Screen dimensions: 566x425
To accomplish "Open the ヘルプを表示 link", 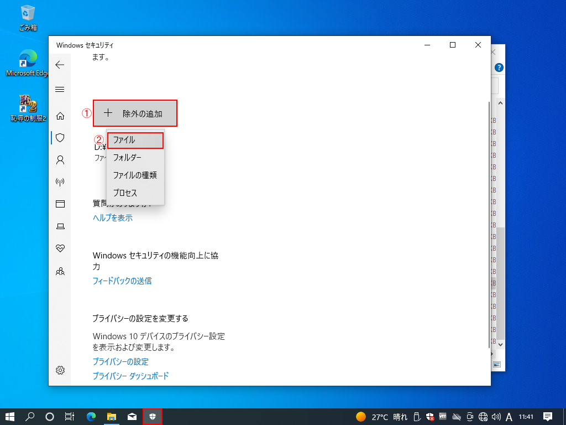I will coord(113,218).
